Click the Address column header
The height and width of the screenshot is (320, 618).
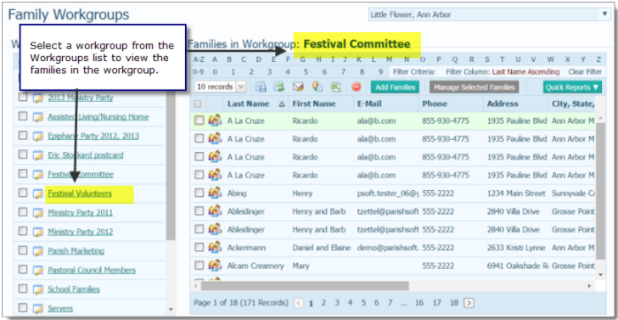(503, 104)
